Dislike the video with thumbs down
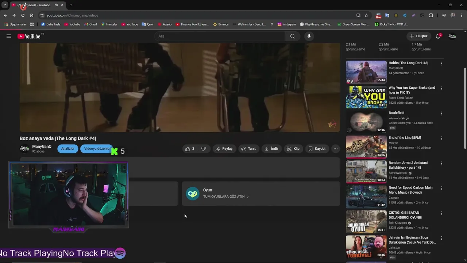Screen dimensions: 467x263 [x=204, y=149]
